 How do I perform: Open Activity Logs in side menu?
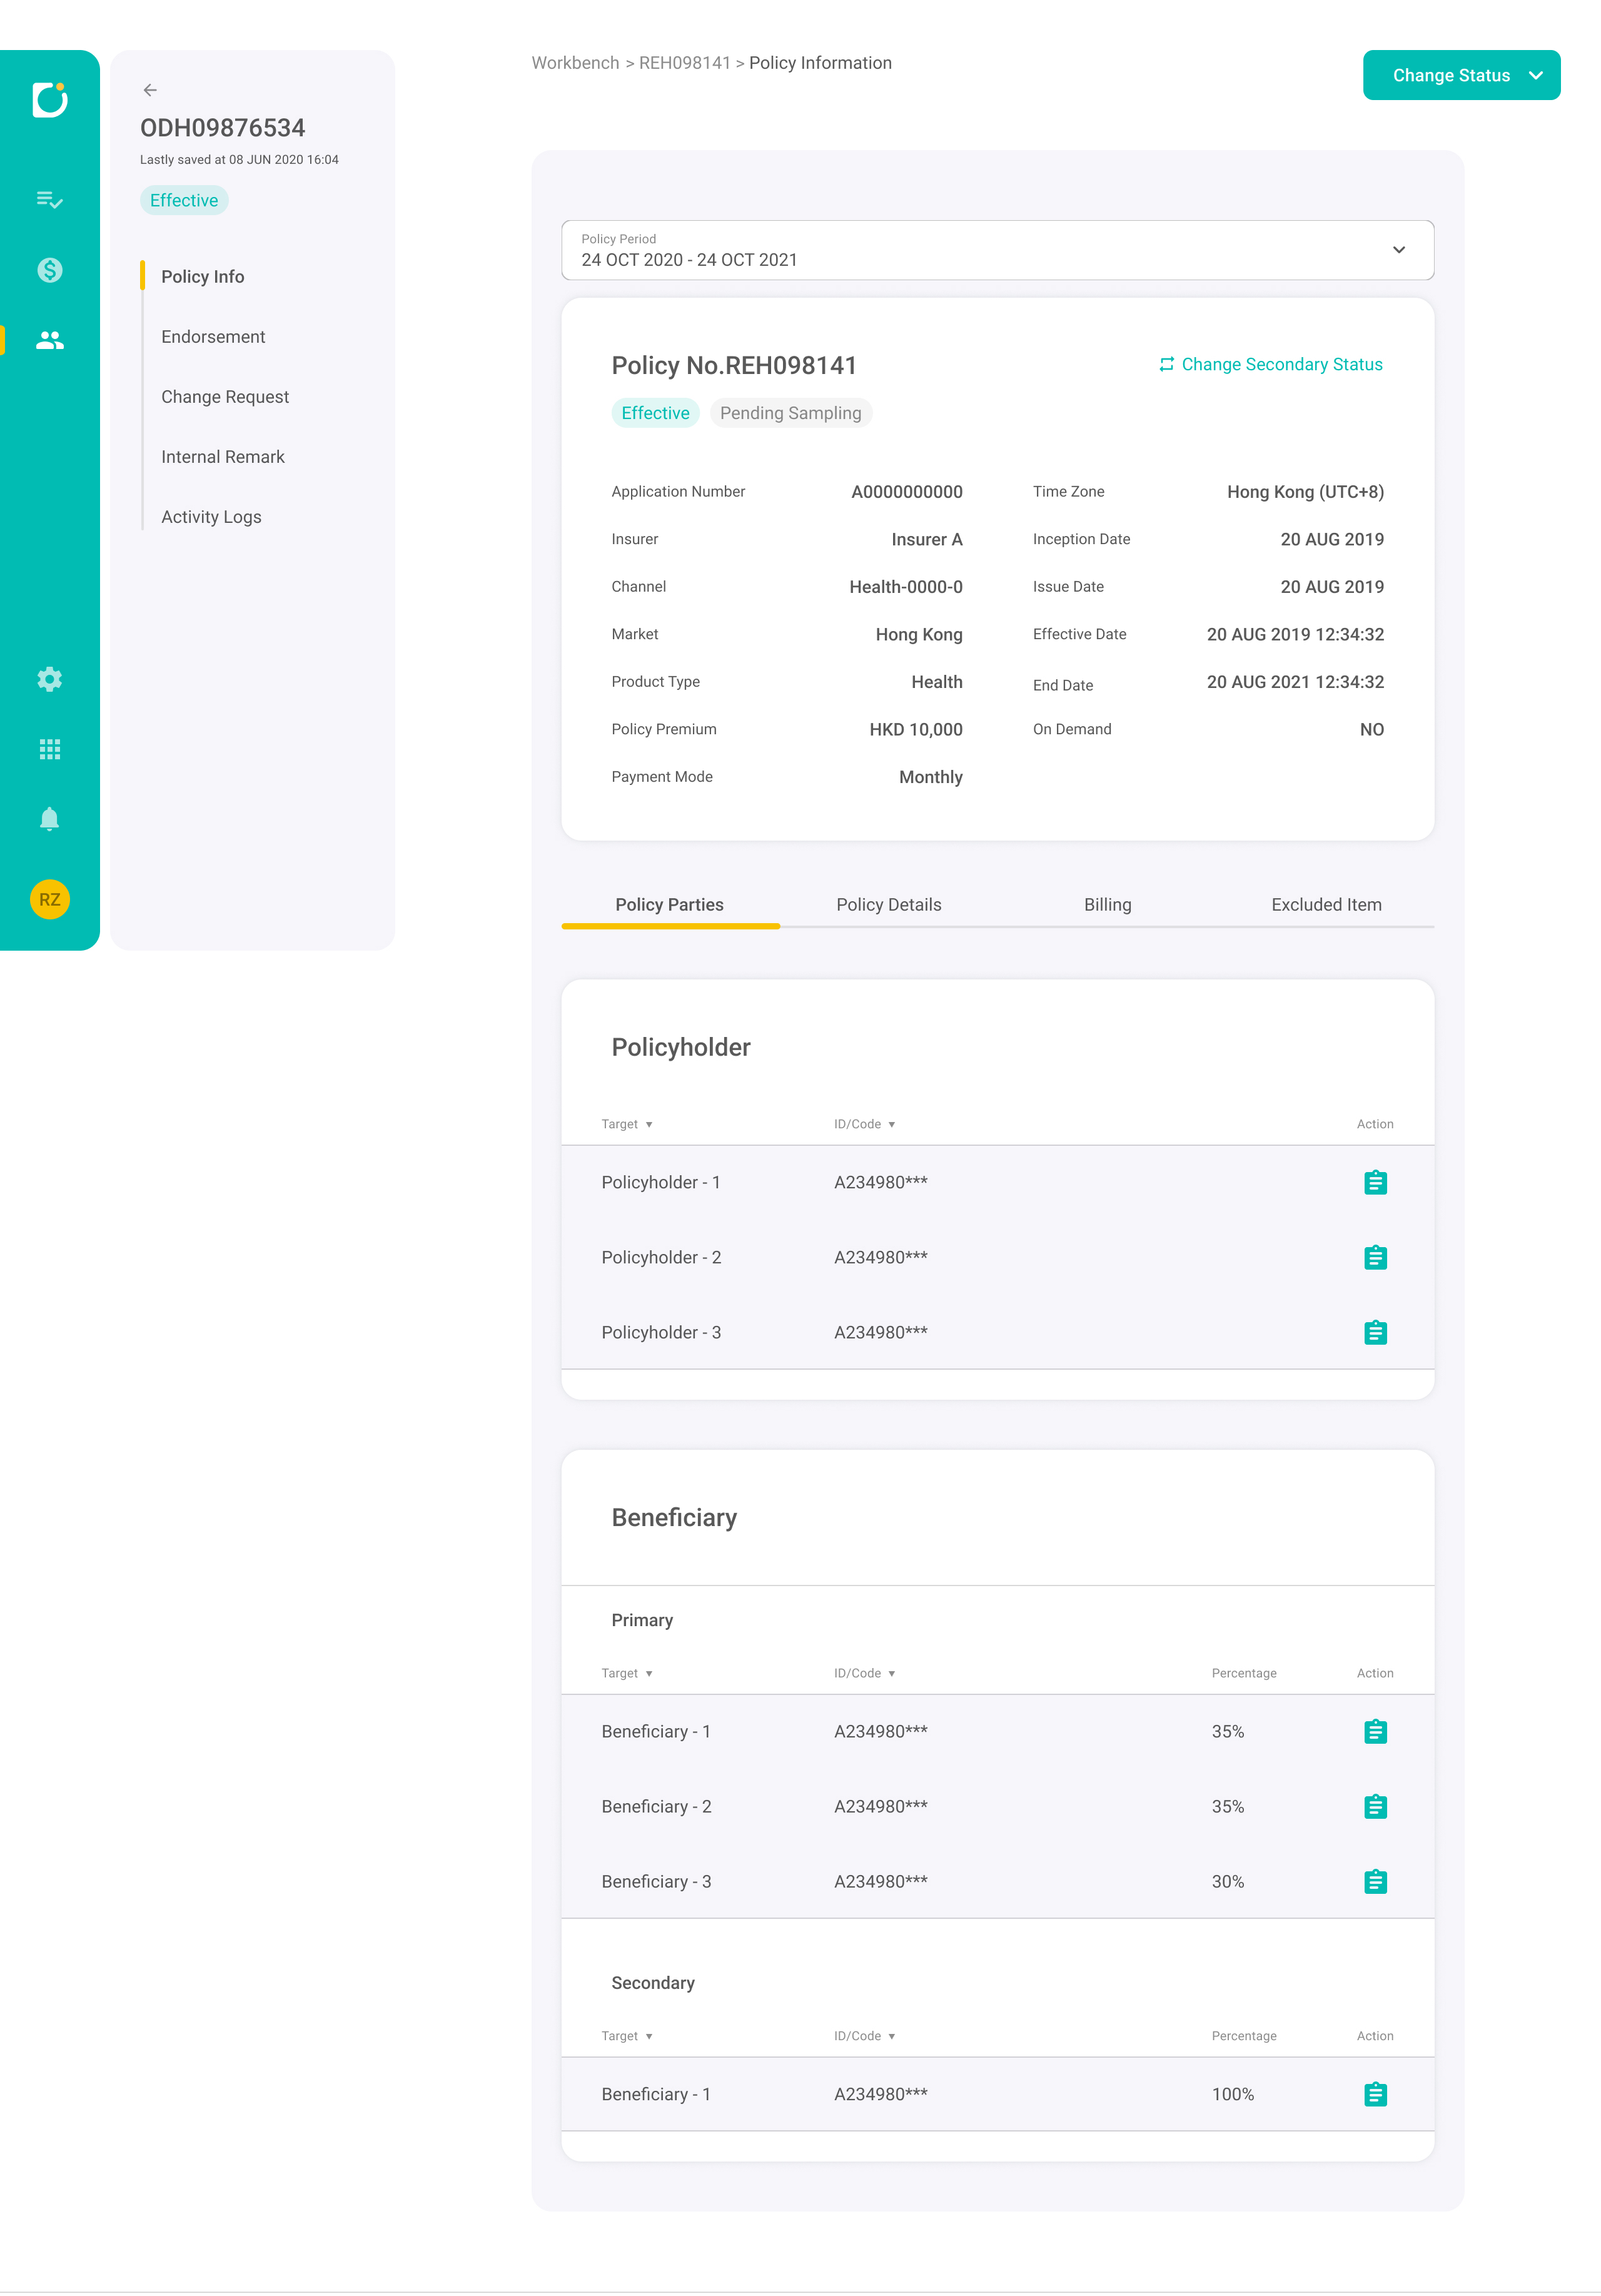[x=211, y=517]
